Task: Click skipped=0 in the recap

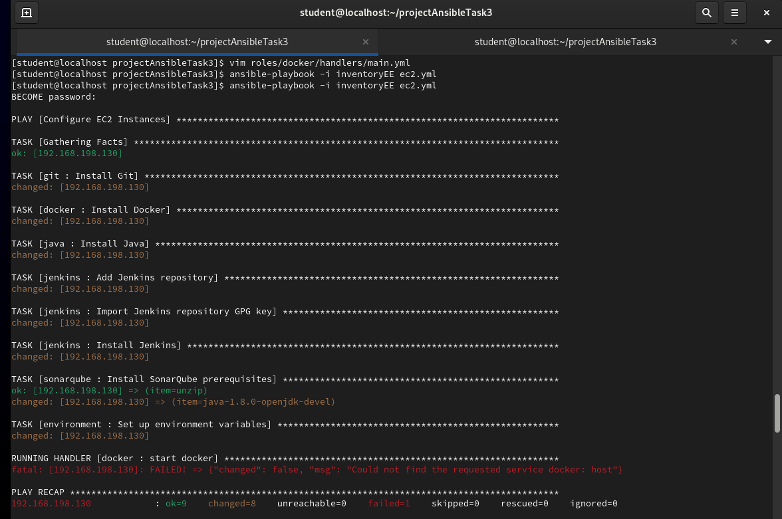Action: tap(456, 504)
